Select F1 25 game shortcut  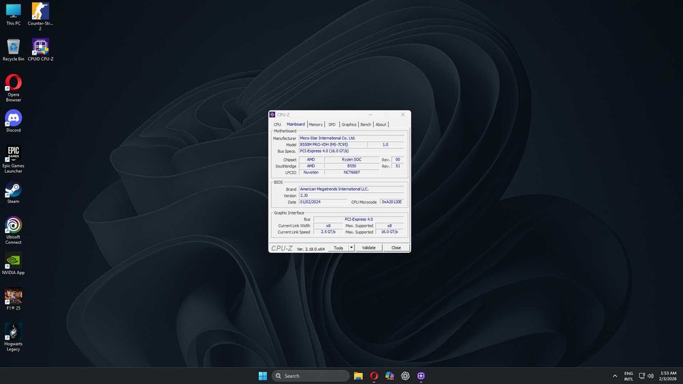[13, 299]
